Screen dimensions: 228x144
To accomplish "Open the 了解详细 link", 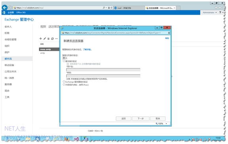I will 87,50.
